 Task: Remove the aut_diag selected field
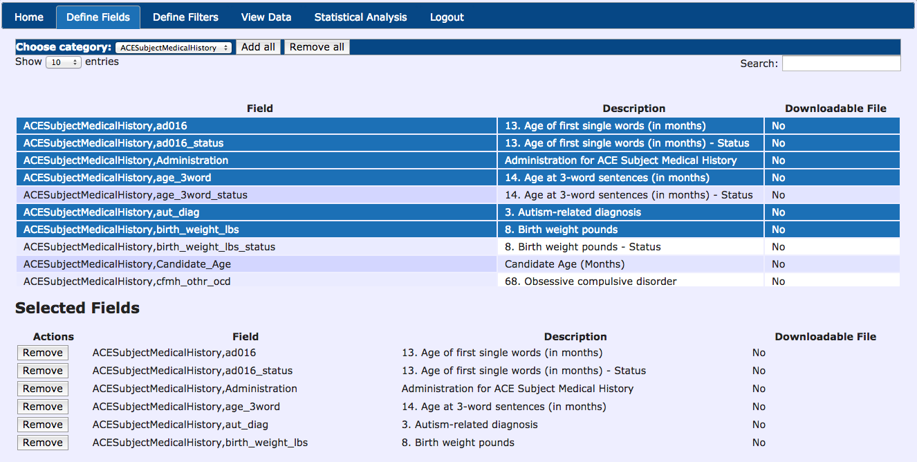pos(43,425)
